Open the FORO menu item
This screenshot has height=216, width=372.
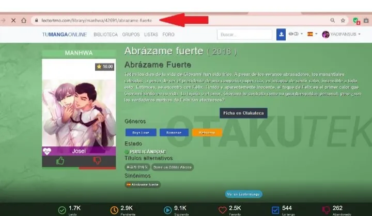pyautogui.click(x=168, y=35)
